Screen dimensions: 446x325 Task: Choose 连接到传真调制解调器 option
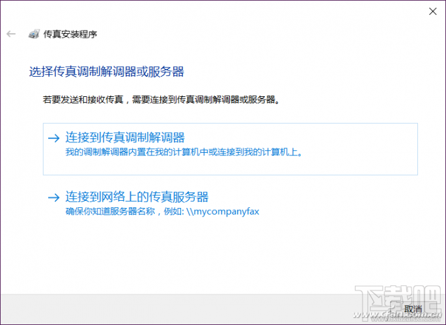tap(230, 149)
